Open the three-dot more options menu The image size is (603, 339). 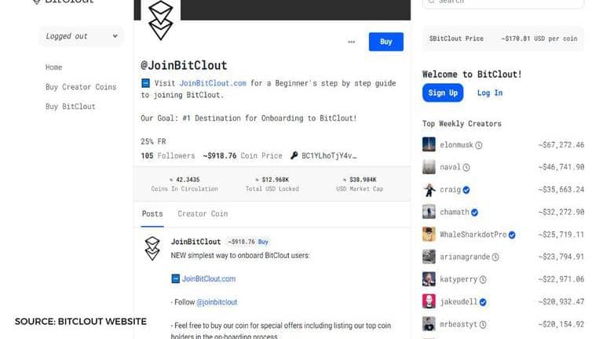tap(351, 42)
